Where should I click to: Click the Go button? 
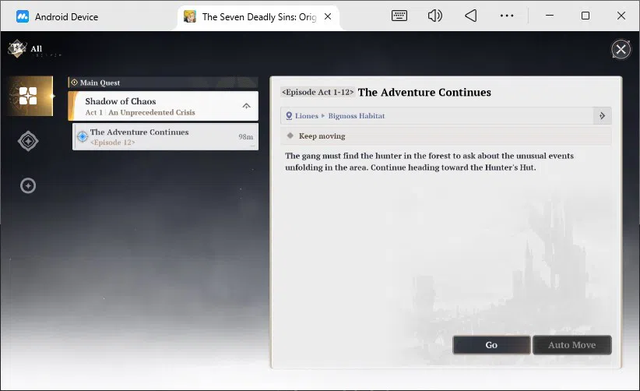click(491, 345)
